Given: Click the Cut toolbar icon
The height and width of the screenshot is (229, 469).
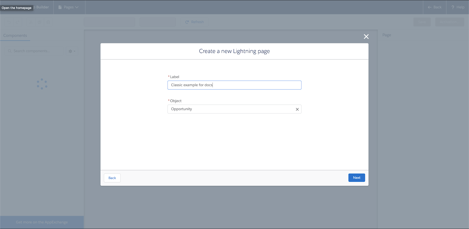Looking at the screenshot, I should pos(31,22).
